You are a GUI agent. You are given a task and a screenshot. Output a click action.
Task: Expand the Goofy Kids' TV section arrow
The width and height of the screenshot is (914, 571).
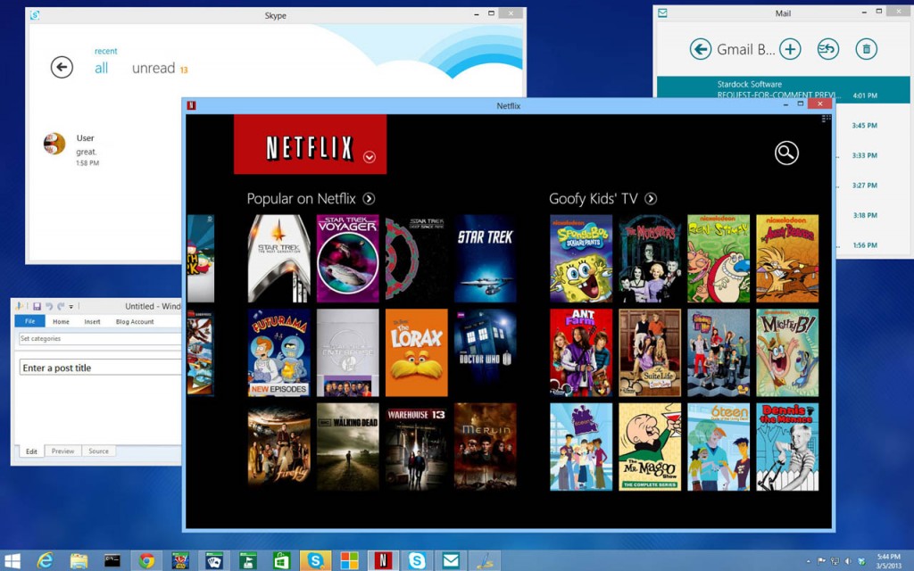[x=651, y=199]
